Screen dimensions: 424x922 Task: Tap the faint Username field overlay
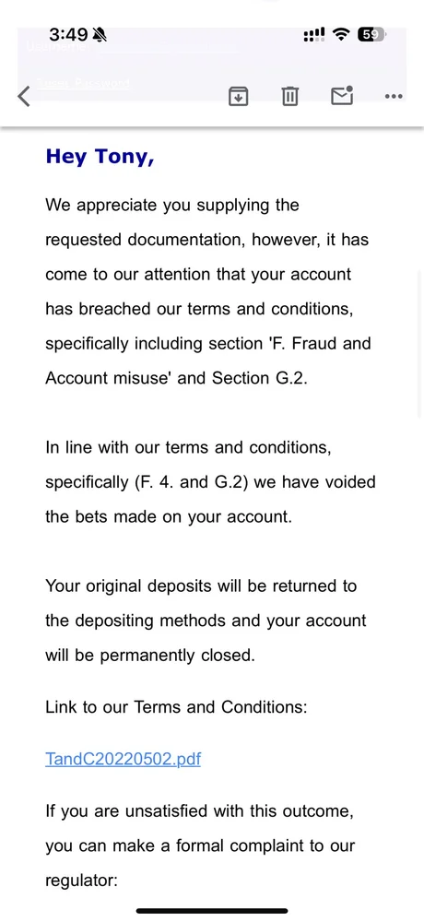133,46
